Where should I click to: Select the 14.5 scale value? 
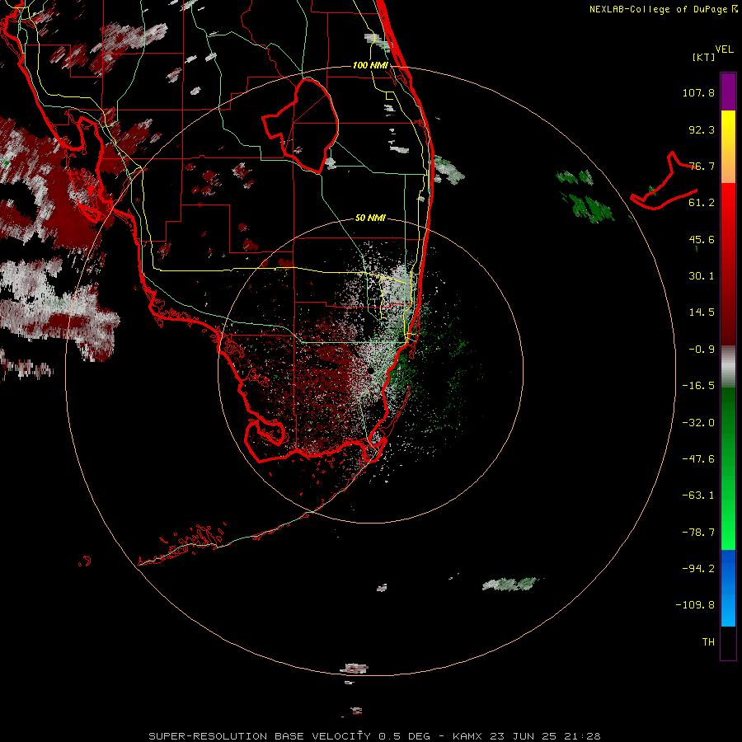pyautogui.click(x=702, y=312)
